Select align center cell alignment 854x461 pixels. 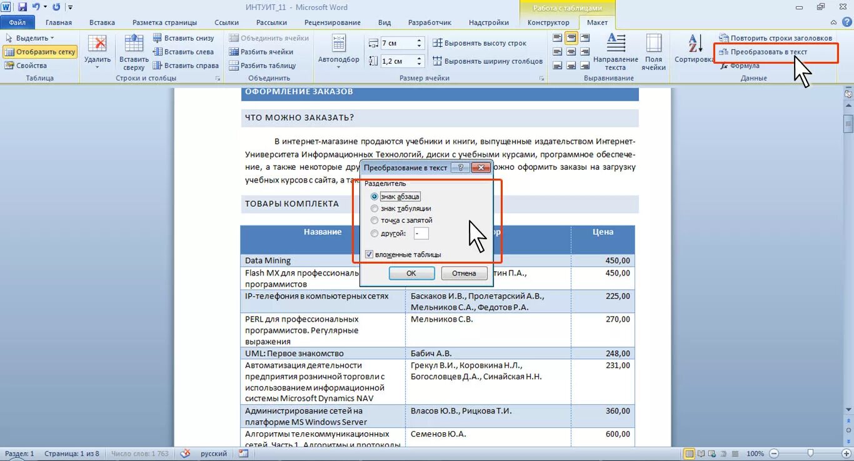[571, 52]
